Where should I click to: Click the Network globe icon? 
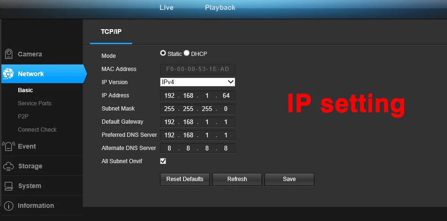(8, 74)
